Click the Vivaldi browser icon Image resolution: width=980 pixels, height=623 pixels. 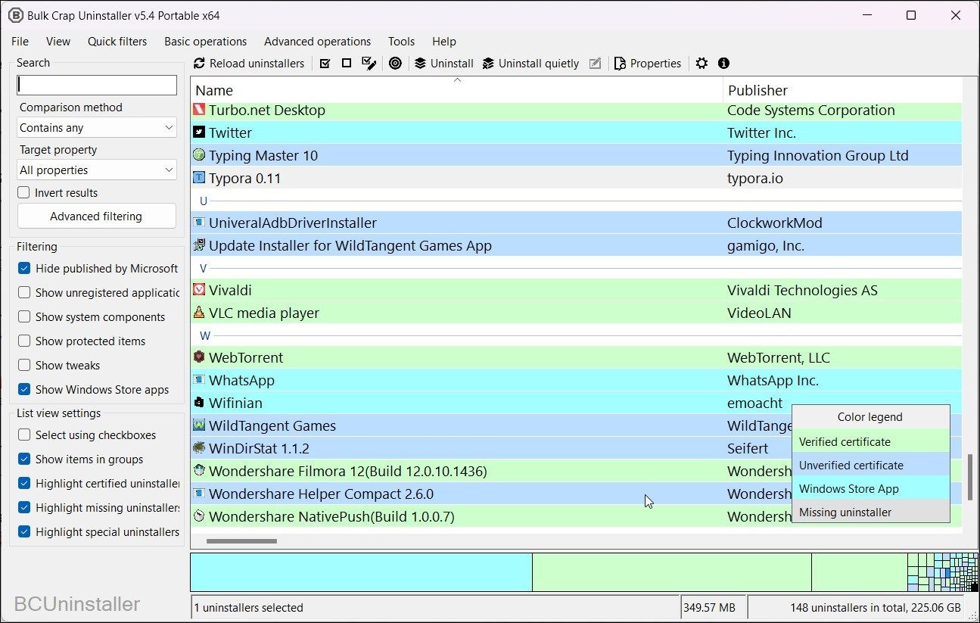(x=199, y=290)
